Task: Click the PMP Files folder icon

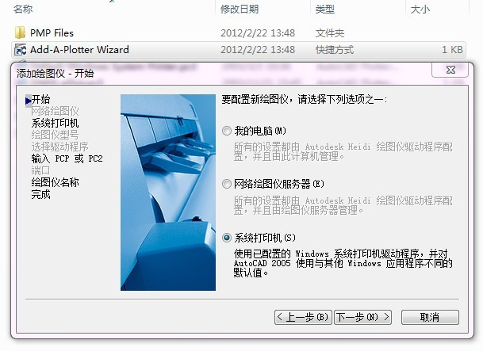Action: [20, 32]
